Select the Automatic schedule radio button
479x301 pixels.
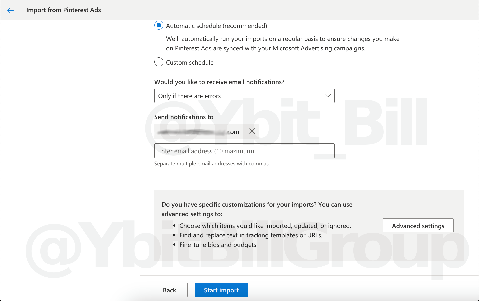click(x=159, y=25)
